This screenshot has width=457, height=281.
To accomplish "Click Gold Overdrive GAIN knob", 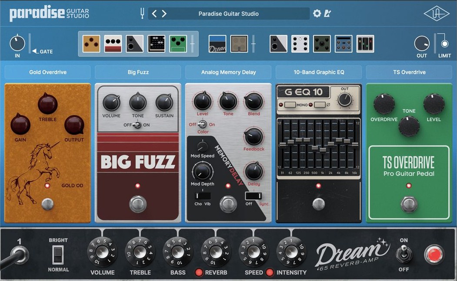I will (20, 124).
